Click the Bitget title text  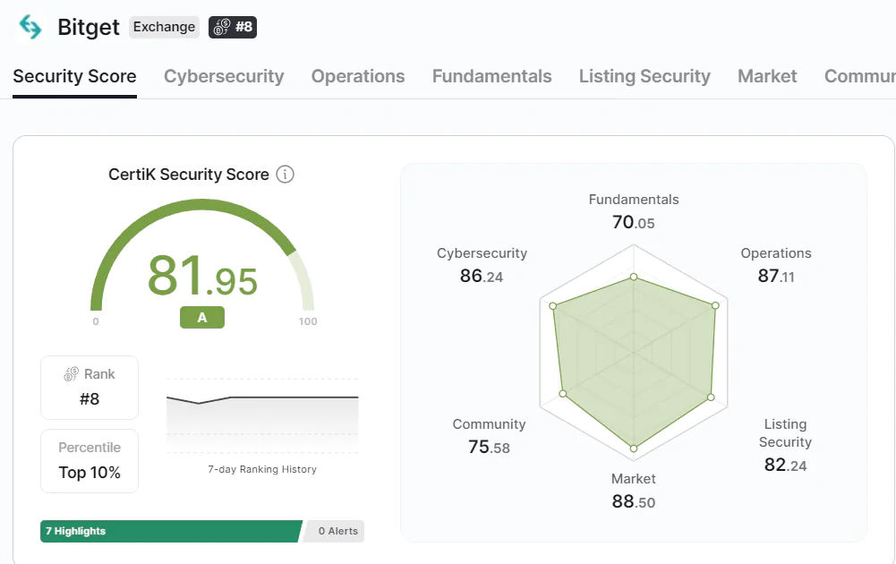point(89,27)
